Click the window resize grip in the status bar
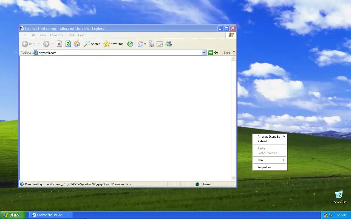This screenshot has width=351, height=219. pos(234,185)
